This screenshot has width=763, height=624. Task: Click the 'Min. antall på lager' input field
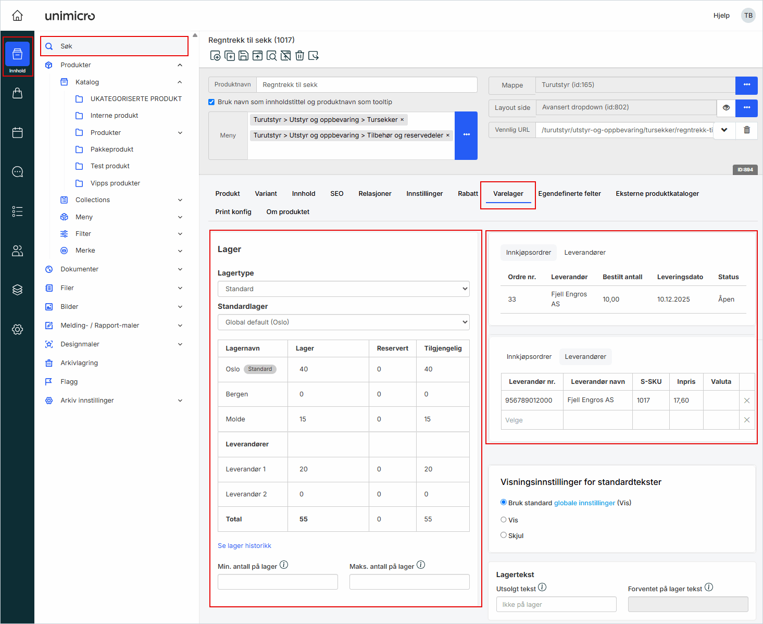click(x=278, y=582)
